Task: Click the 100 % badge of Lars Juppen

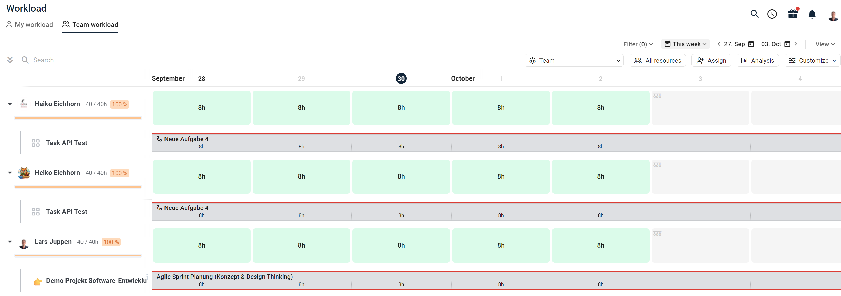Action: point(111,242)
